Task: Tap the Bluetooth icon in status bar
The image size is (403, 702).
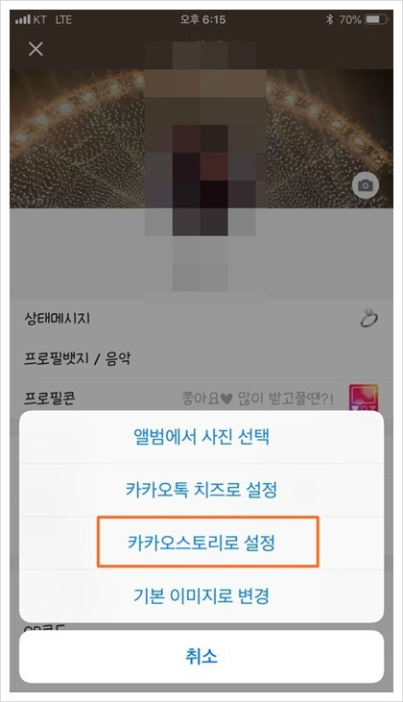Action: point(330,19)
